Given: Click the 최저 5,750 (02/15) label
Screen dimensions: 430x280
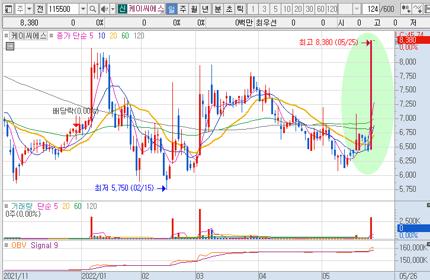Looking at the screenshot, I should tap(124, 188).
